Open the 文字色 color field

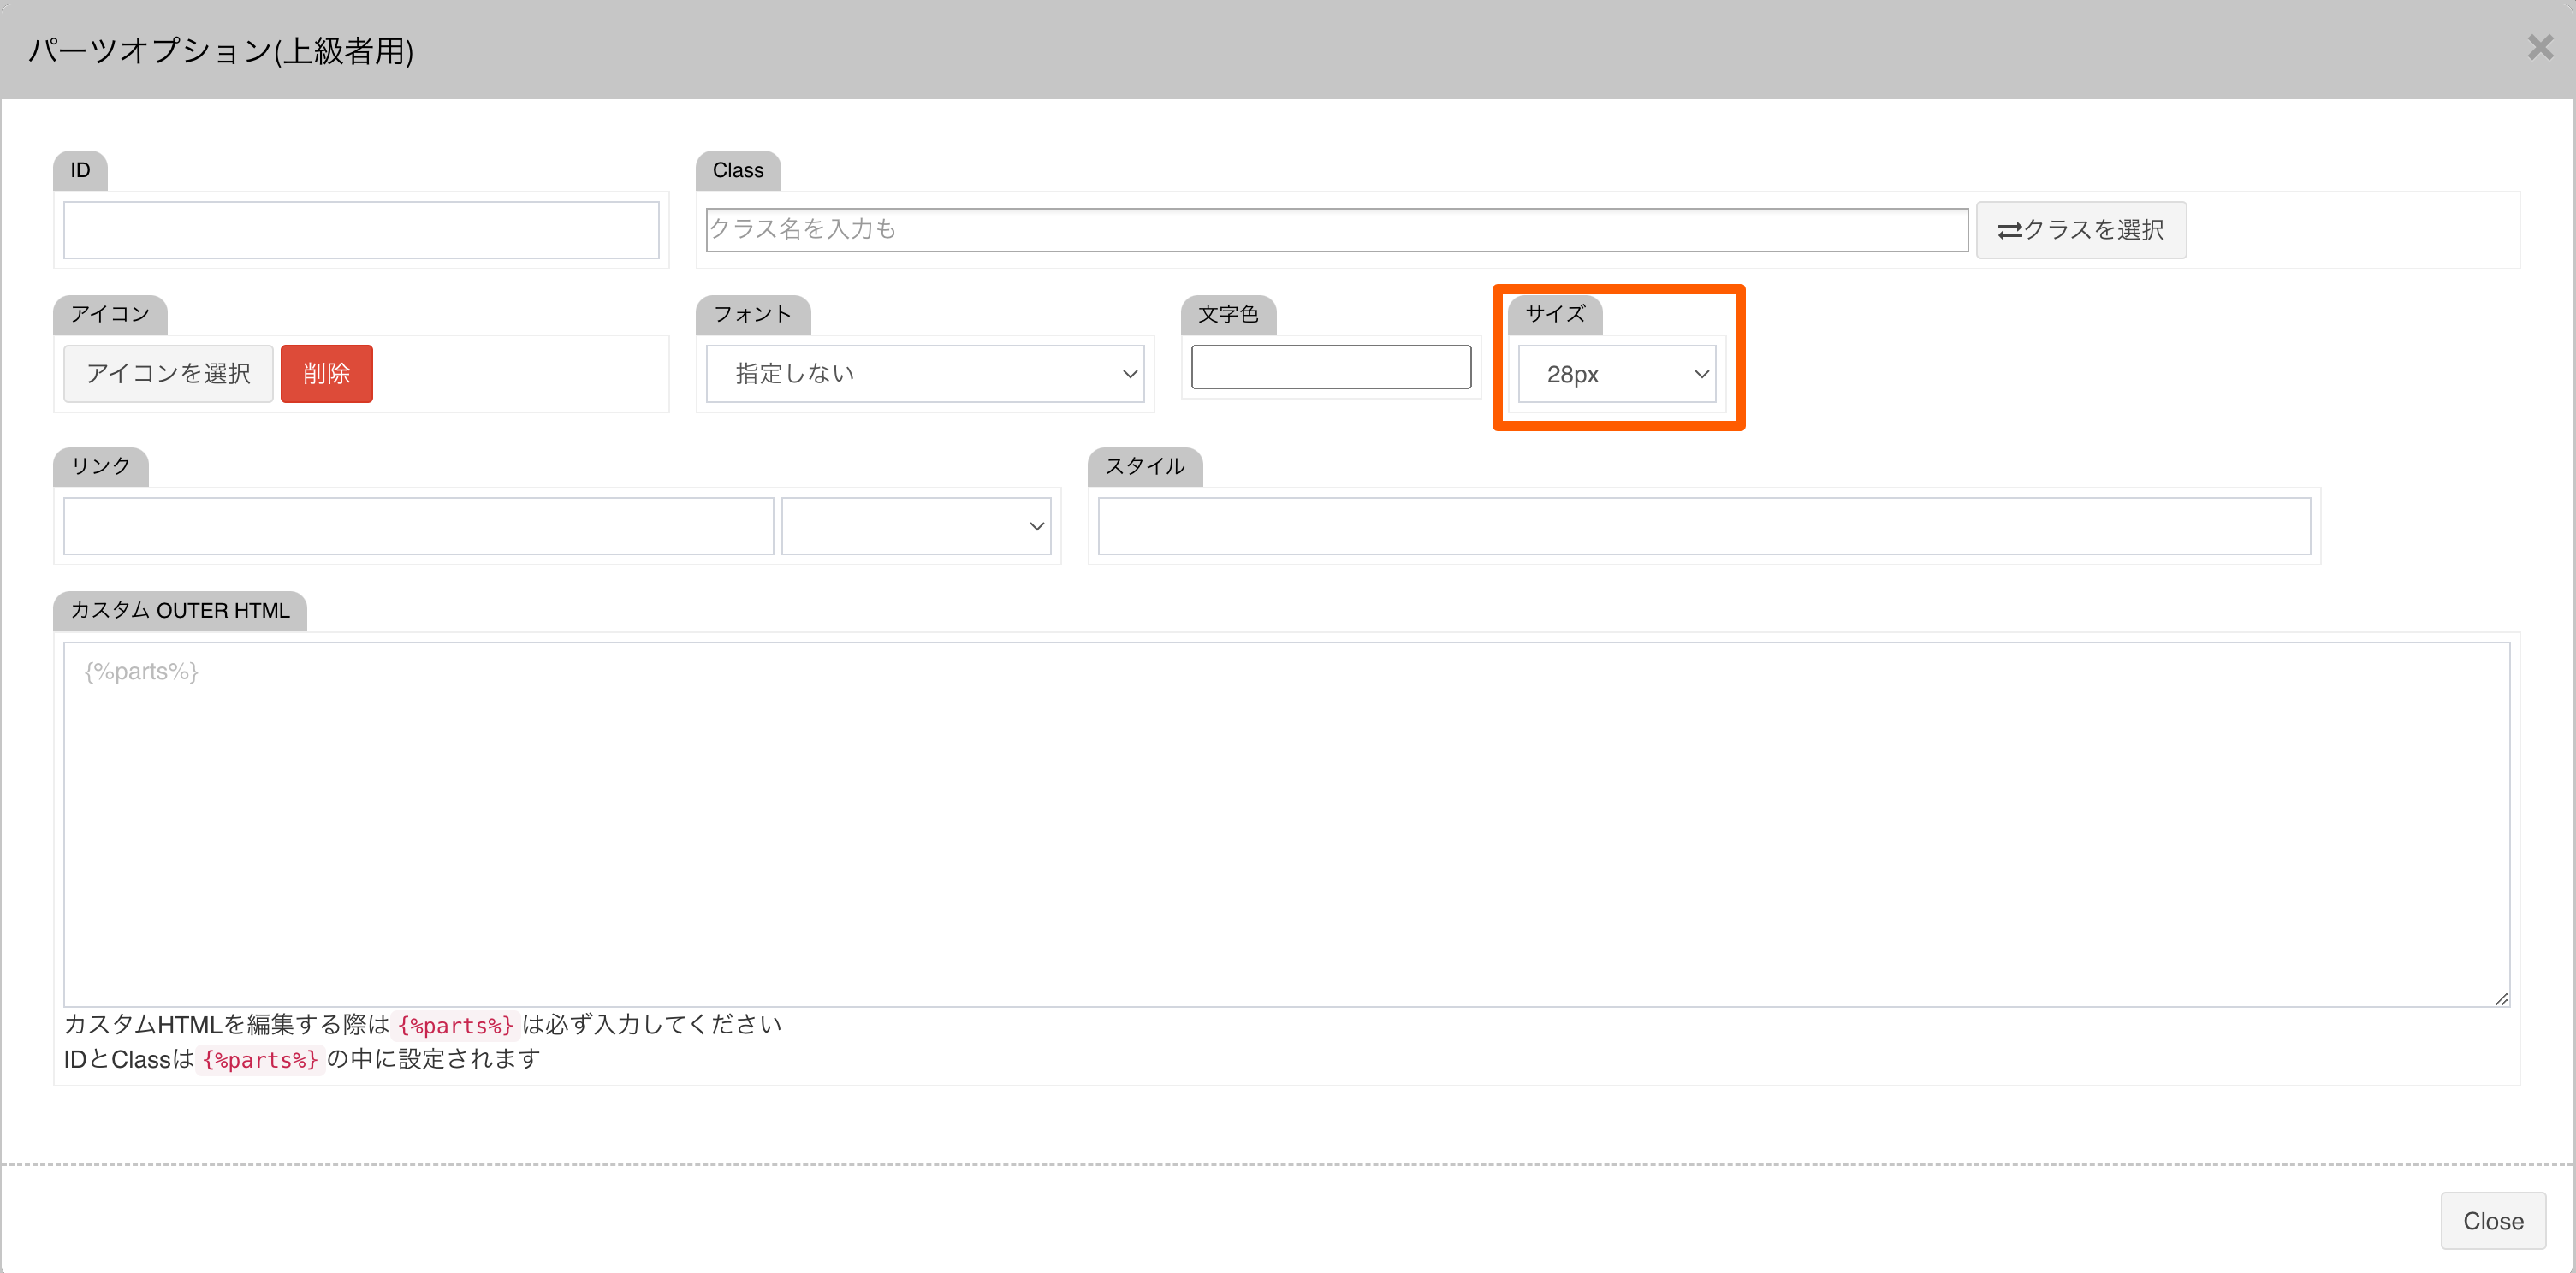pyautogui.click(x=1331, y=367)
